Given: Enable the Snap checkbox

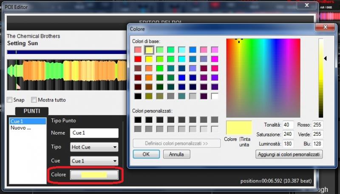Looking at the screenshot, I should [x=9, y=100].
